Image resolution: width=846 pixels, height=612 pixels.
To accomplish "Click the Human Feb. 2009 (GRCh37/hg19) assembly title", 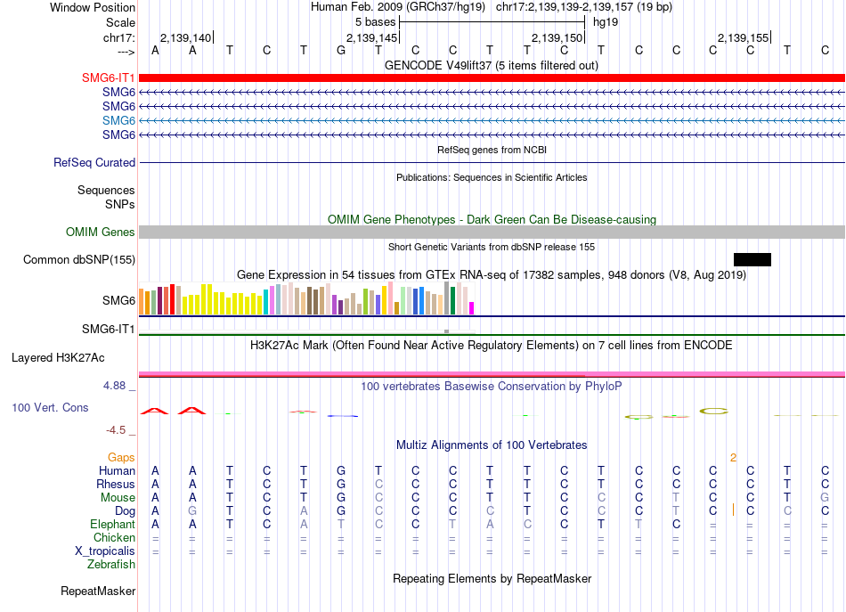I will point(398,7).
